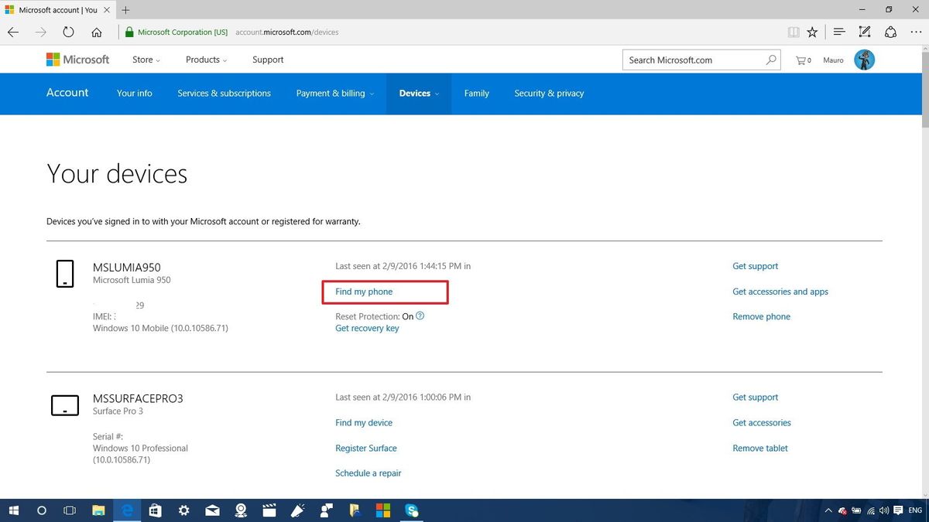Image resolution: width=929 pixels, height=522 pixels.
Task: Open the Windows Store taskbar icon
Action: click(155, 510)
